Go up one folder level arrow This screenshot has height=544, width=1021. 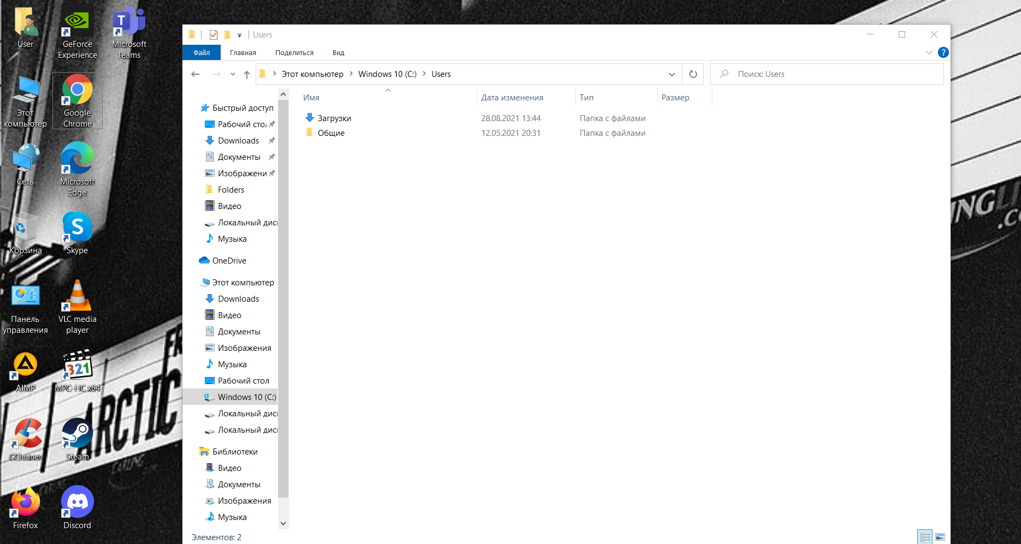(x=247, y=74)
